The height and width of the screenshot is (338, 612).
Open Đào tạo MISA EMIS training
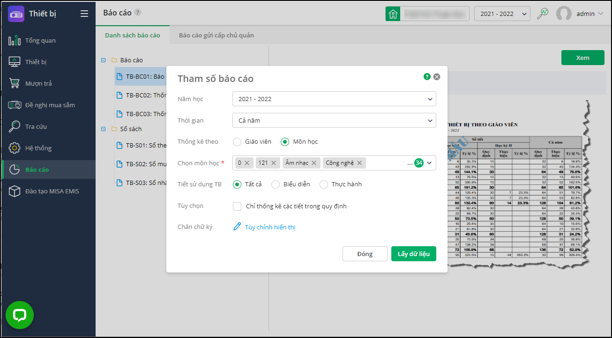point(49,191)
